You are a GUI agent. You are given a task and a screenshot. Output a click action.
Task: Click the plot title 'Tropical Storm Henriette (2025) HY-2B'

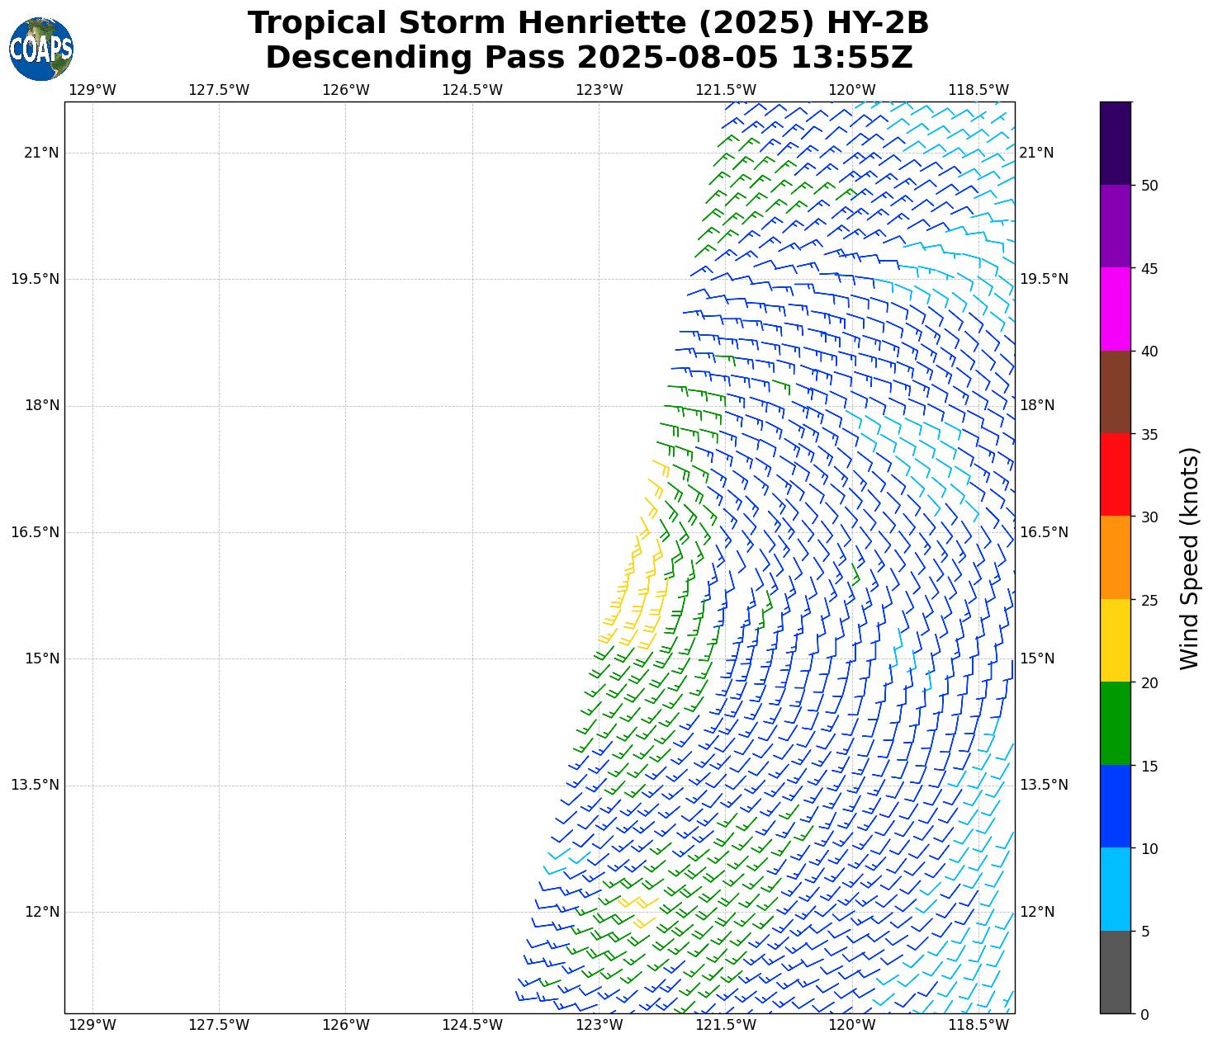point(588,23)
